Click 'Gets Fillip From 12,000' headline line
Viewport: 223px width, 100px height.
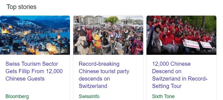click(x=34, y=71)
